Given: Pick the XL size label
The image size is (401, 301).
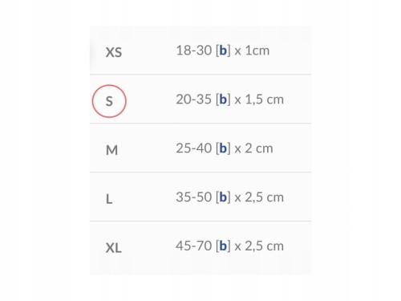Looking at the screenshot, I should 114,248.
